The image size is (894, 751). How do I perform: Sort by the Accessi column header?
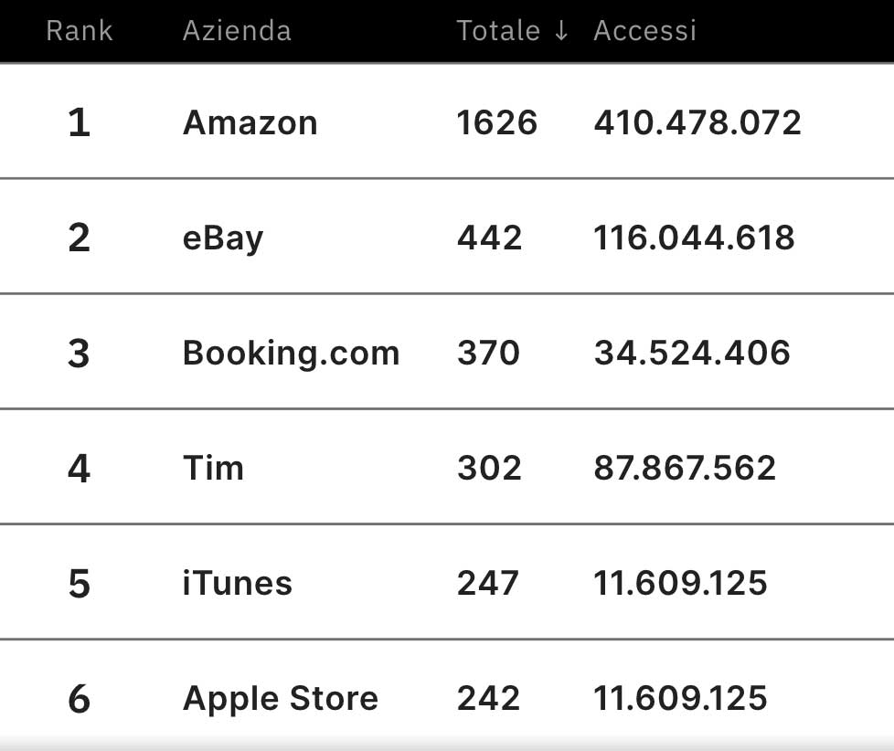point(644,30)
